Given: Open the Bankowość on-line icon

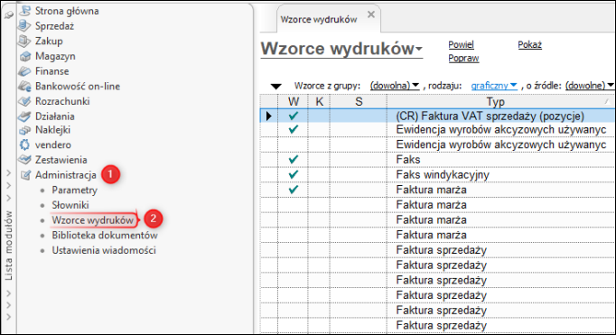Looking at the screenshot, I should pyautogui.click(x=24, y=86).
